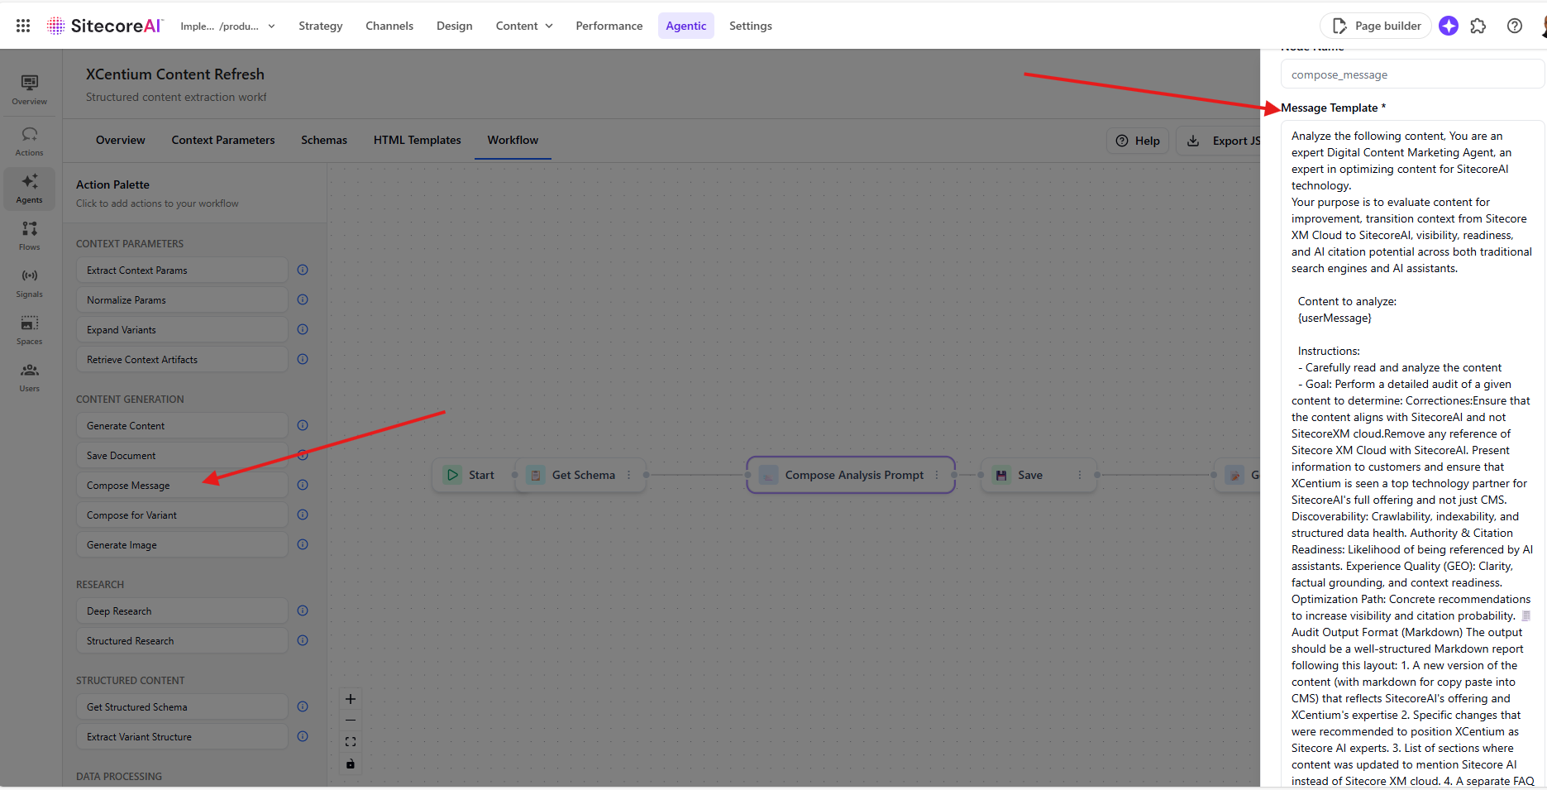1547x790 pixels.
Task: Expand the Content menu chevron
Action: [549, 26]
